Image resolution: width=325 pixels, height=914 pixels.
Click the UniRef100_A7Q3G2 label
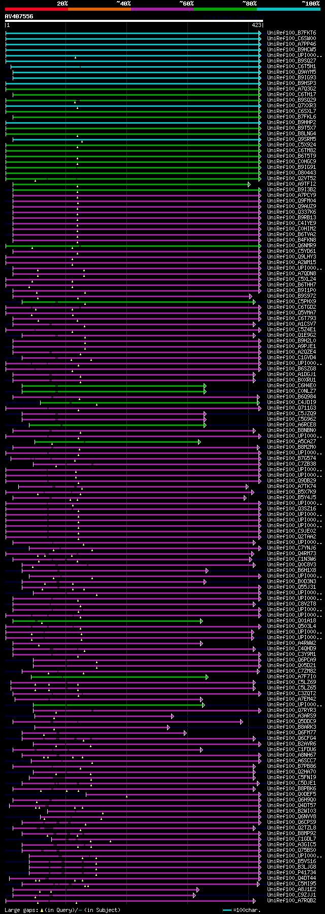[x=291, y=89]
